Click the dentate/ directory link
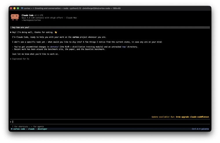Image resolution: width=220 pixels, height=143 pixels. click(54, 47)
